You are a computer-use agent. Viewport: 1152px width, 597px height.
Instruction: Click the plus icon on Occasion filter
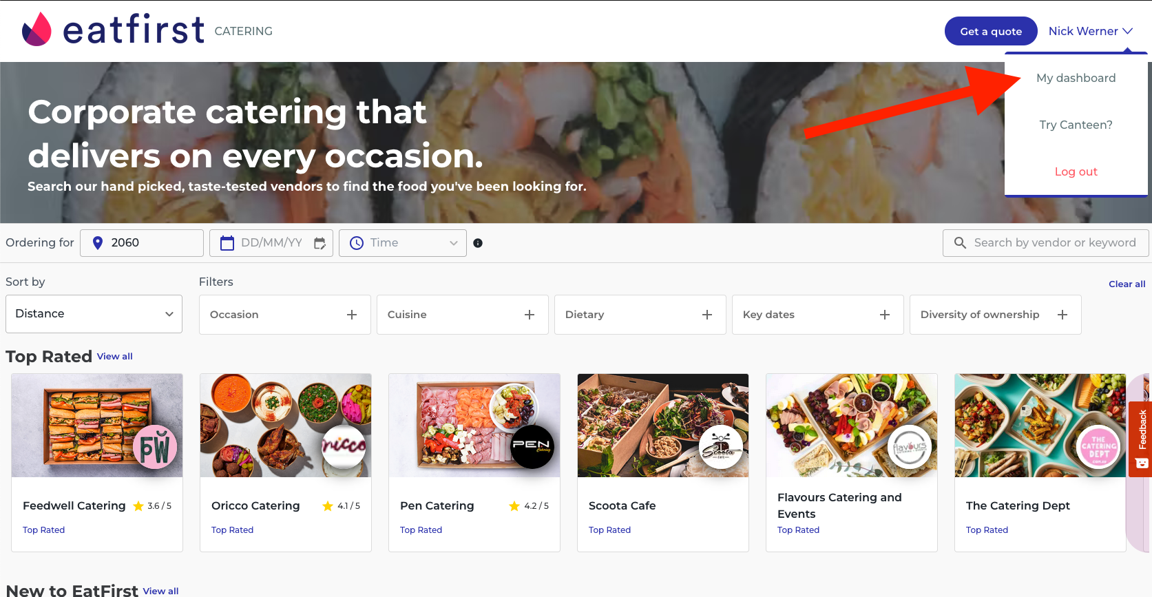tap(352, 315)
